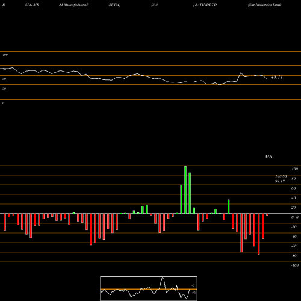Click the MR axis label -80

(294, 256)
